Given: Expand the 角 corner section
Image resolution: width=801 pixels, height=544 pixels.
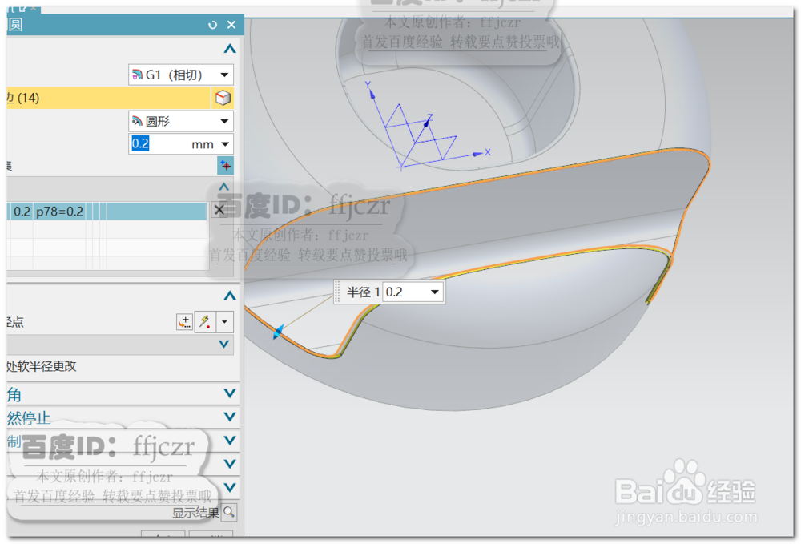Looking at the screenshot, I should coord(230,393).
